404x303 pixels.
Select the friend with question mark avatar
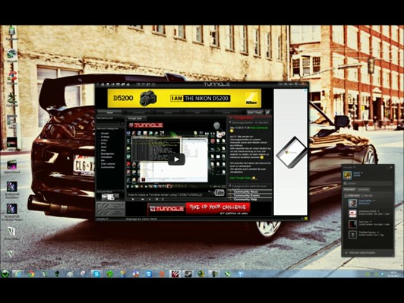click(352, 234)
